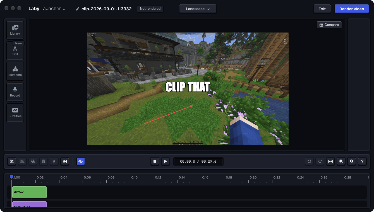Click the 0:16 mark on ruler

tap(205, 177)
